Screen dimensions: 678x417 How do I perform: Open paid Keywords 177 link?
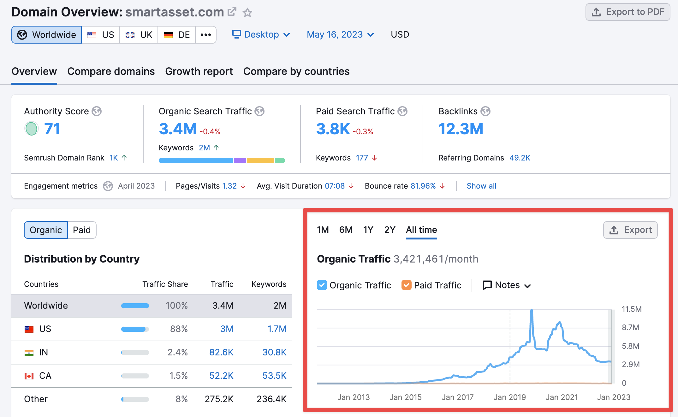tap(362, 158)
